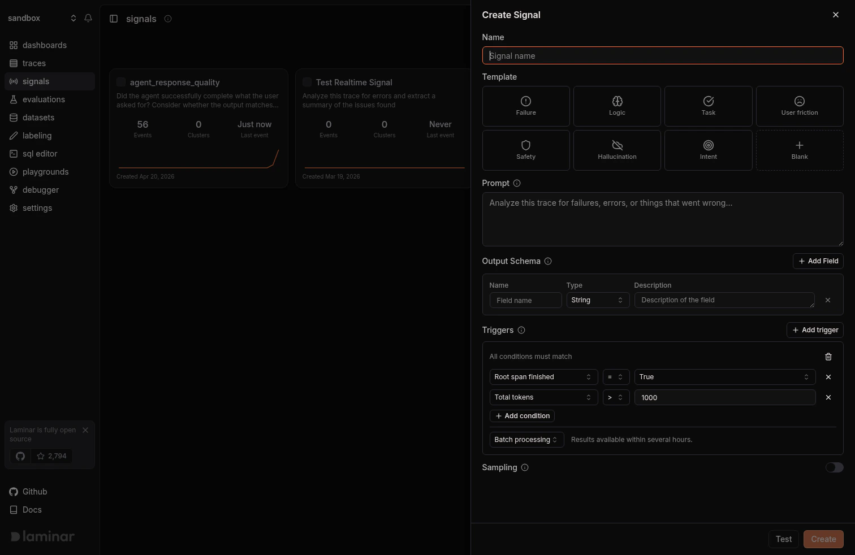Check the Test Realtime Signal checkbox
The width and height of the screenshot is (855, 555).
307,82
